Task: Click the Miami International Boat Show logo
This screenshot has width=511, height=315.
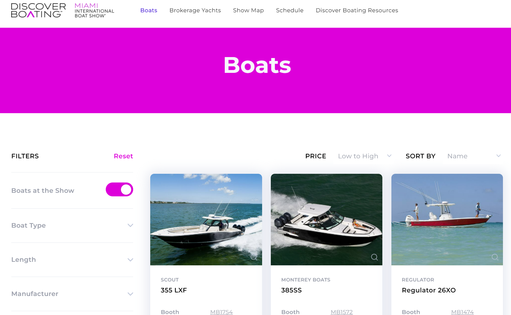Action: pos(94,10)
